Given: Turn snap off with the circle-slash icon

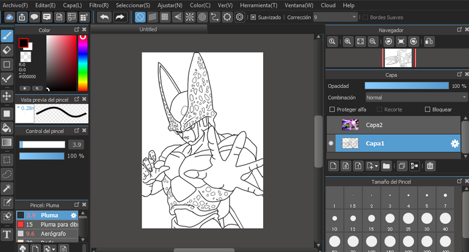Looking at the screenshot, I should click(x=140, y=17).
